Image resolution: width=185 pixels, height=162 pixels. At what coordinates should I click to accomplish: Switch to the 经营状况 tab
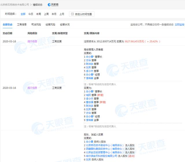[65, 25]
